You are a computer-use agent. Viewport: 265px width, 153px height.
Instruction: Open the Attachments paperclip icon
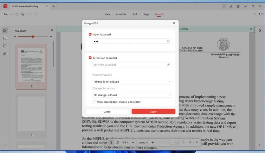5,54
